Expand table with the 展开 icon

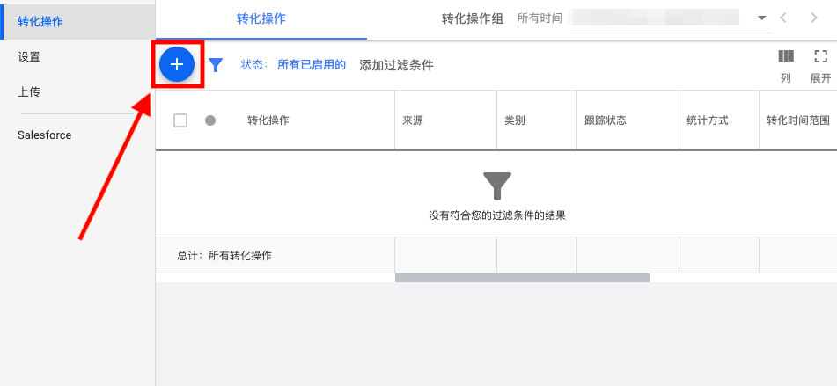click(x=820, y=56)
